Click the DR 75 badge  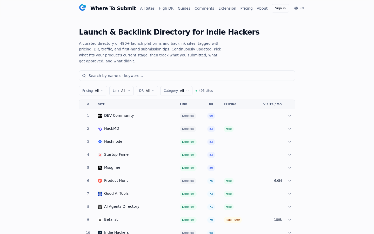(x=211, y=181)
